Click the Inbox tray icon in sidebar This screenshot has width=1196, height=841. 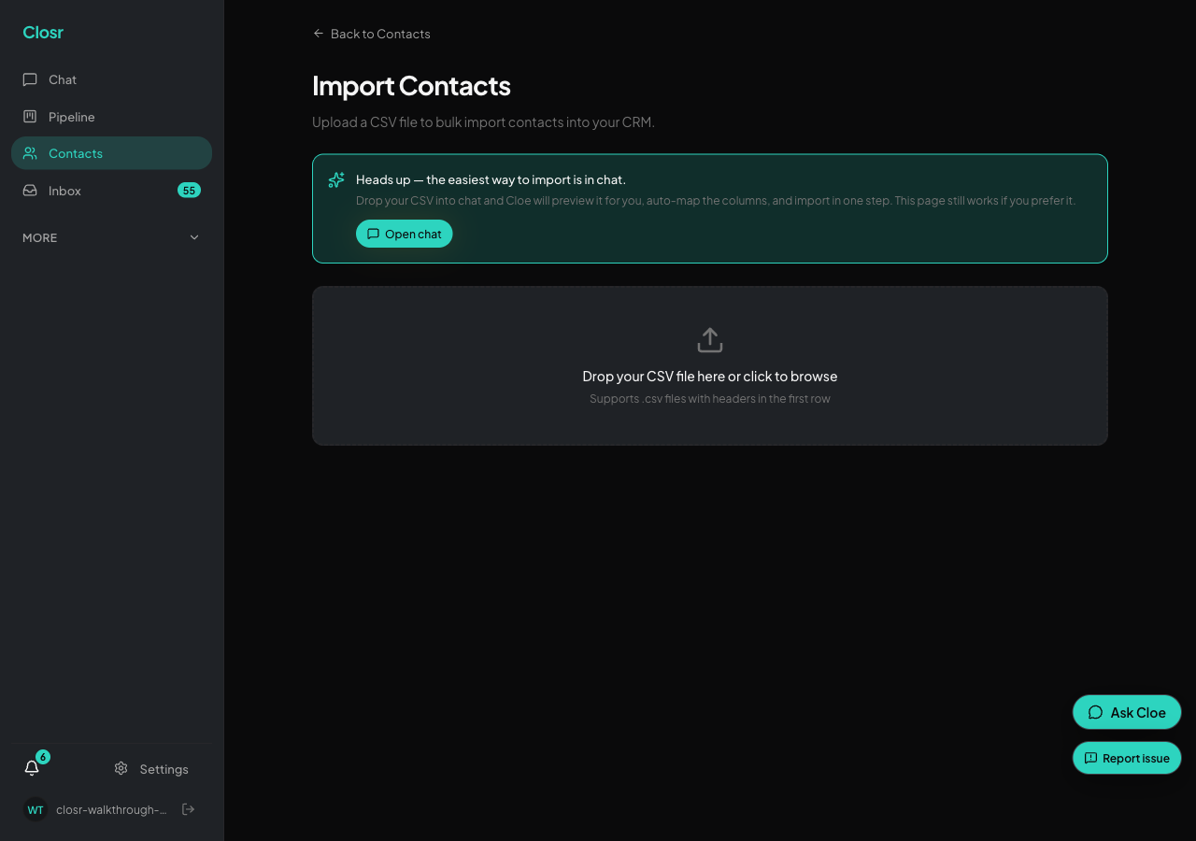coord(30,191)
